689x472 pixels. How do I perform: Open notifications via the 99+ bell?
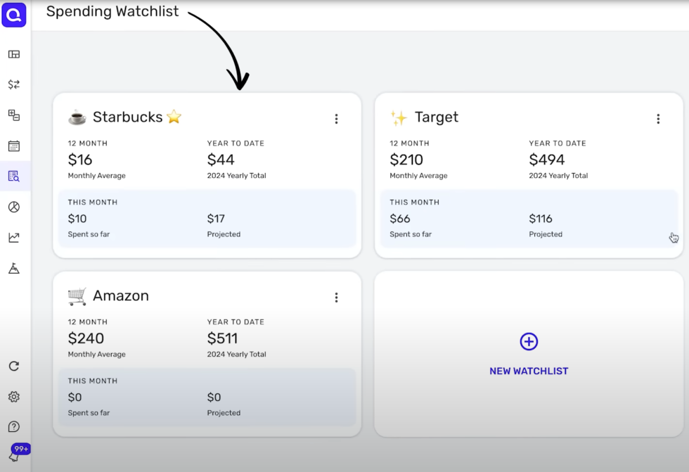[20, 450]
